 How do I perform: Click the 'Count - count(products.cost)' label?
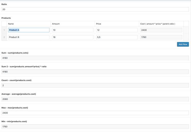pos(17,80)
